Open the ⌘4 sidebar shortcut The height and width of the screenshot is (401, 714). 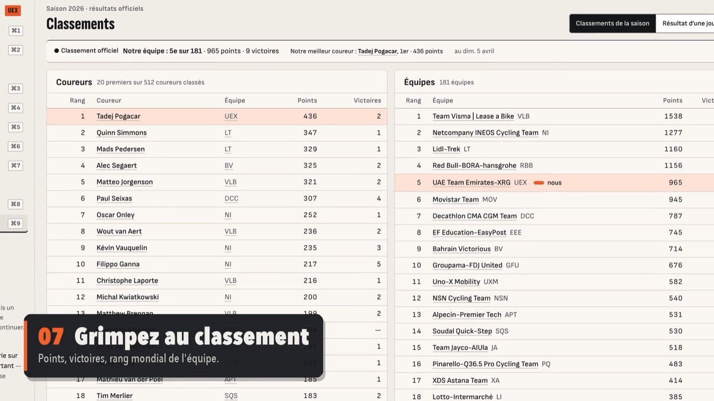[x=16, y=108]
